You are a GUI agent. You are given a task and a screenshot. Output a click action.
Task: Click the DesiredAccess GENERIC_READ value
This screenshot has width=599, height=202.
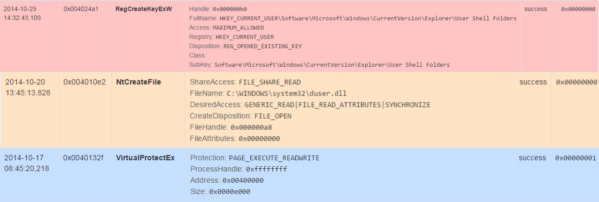click(x=337, y=105)
